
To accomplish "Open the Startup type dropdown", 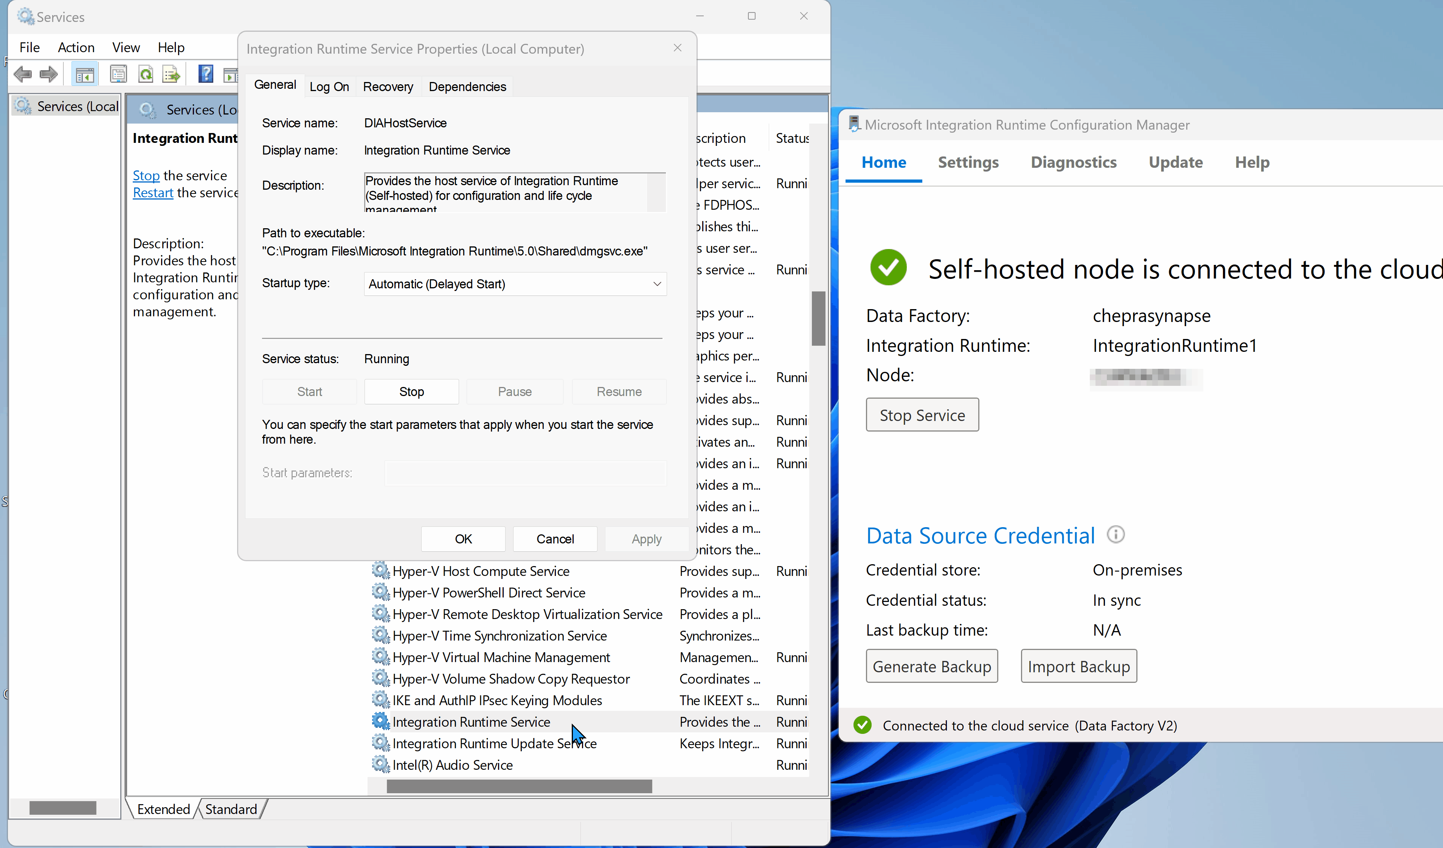I will click(656, 284).
